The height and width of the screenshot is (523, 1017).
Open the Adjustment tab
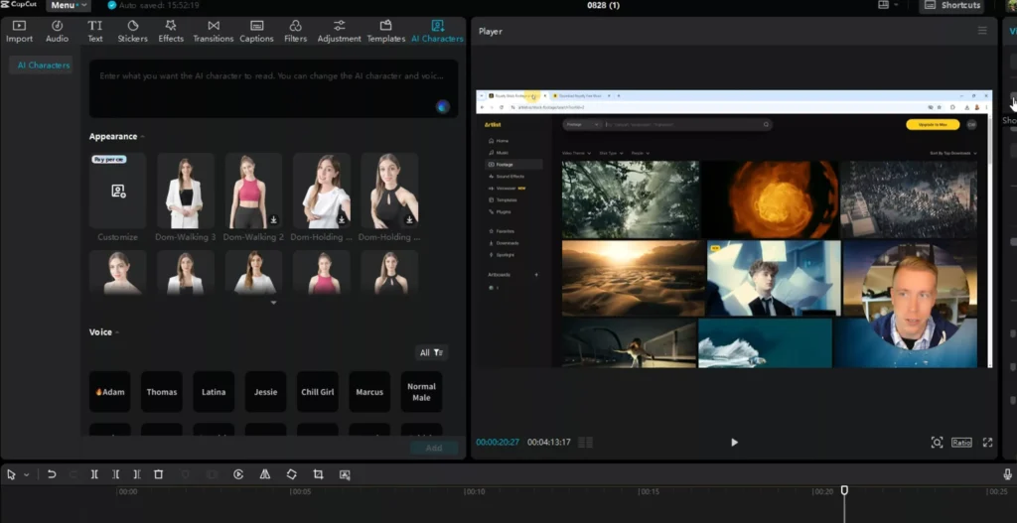(x=340, y=31)
